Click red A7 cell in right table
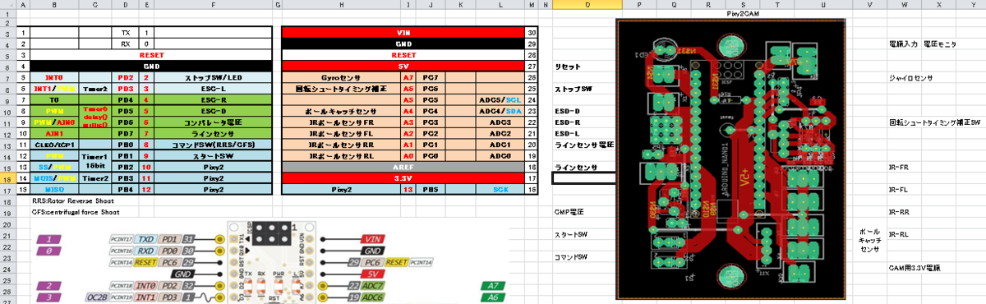This screenshot has width=986, height=304. [x=408, y=77]
